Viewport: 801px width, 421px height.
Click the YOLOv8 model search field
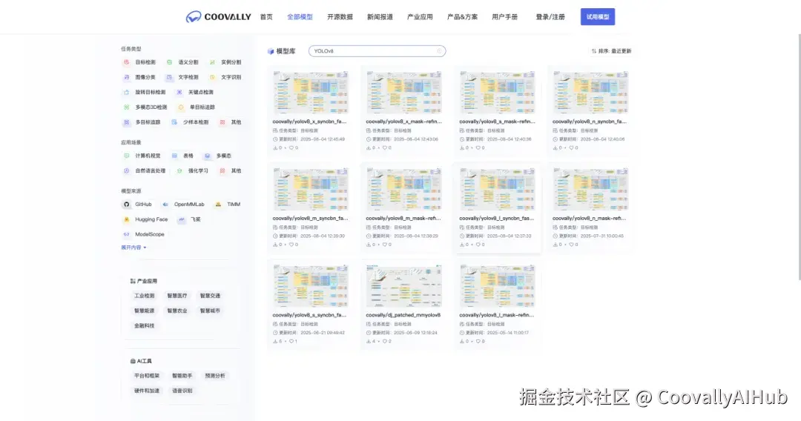(377, 51)
